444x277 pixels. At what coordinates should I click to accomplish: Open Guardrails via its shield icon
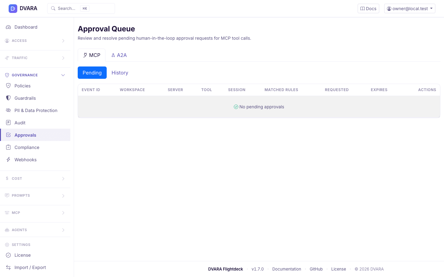[8, 98]
